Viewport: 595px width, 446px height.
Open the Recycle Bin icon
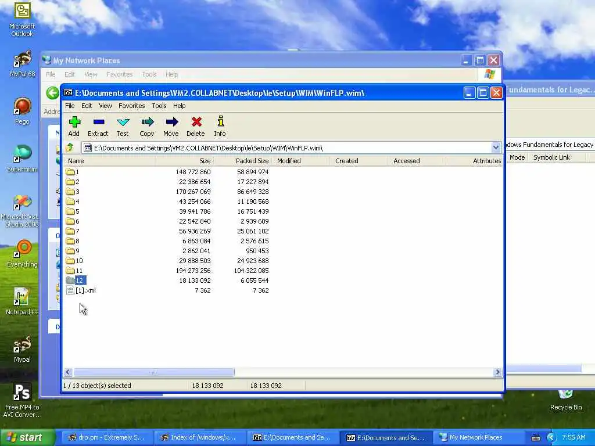[x=566, y=401]
